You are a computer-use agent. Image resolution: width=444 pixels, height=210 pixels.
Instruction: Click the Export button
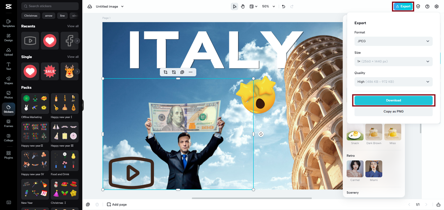[403, 6]
